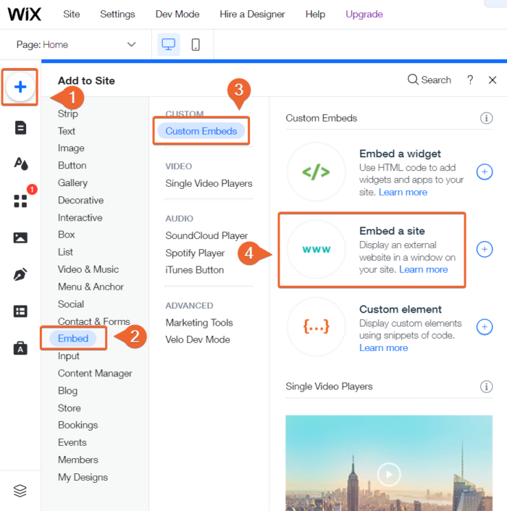The width and height of the screenshot is (507, 511).
Task: Open the Site menu
Action: [x=72, y=14]
